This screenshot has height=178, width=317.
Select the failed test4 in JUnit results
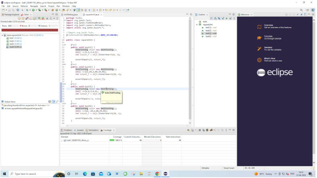[x=14, y=47]
